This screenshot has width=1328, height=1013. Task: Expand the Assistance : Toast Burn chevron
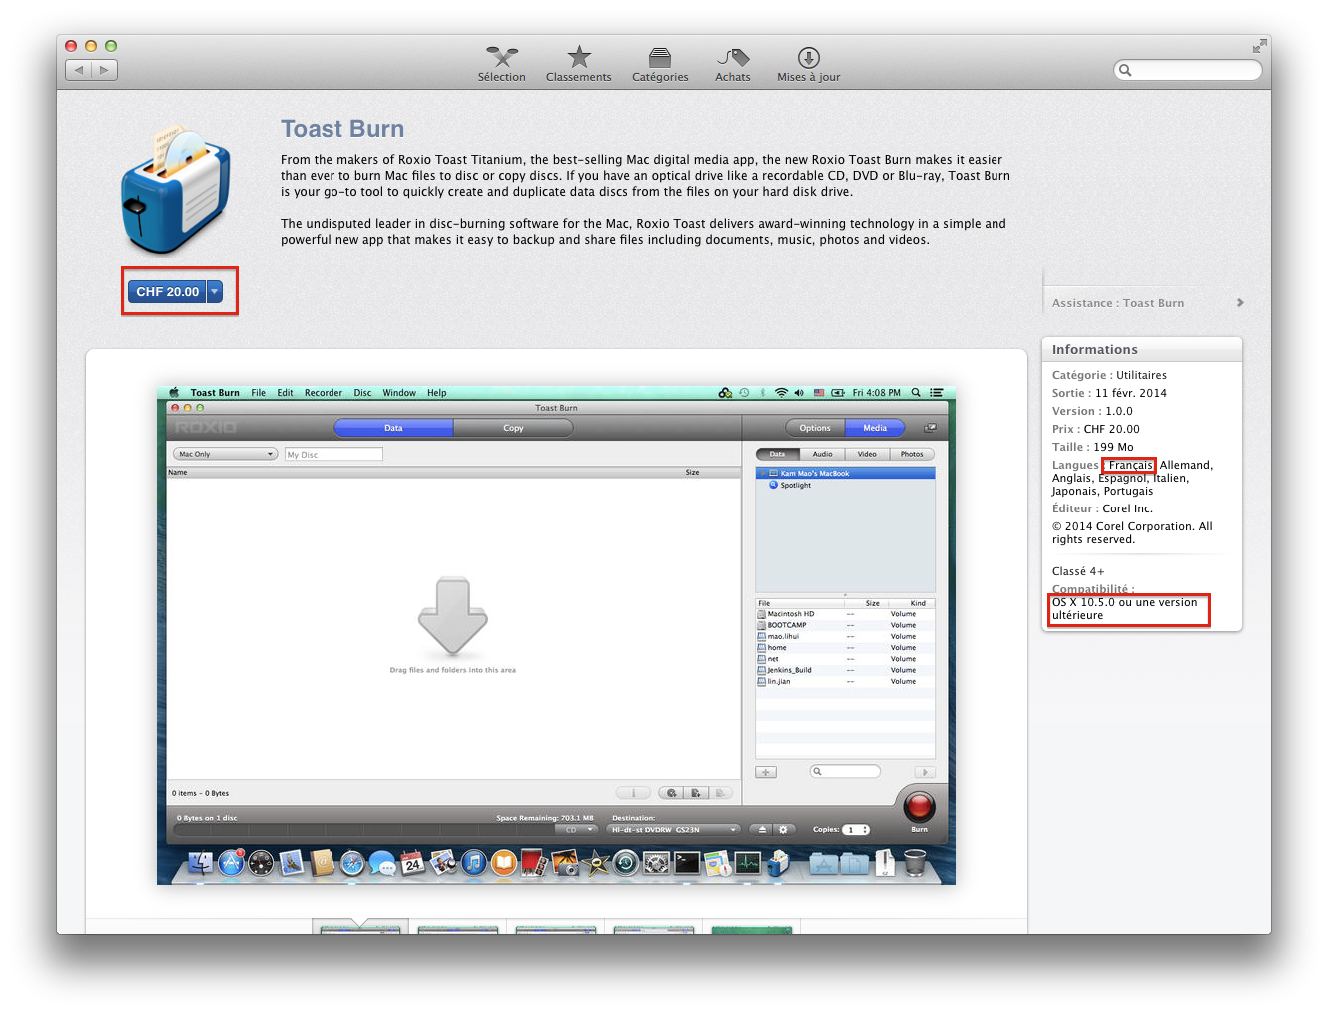pos(1240,303)
